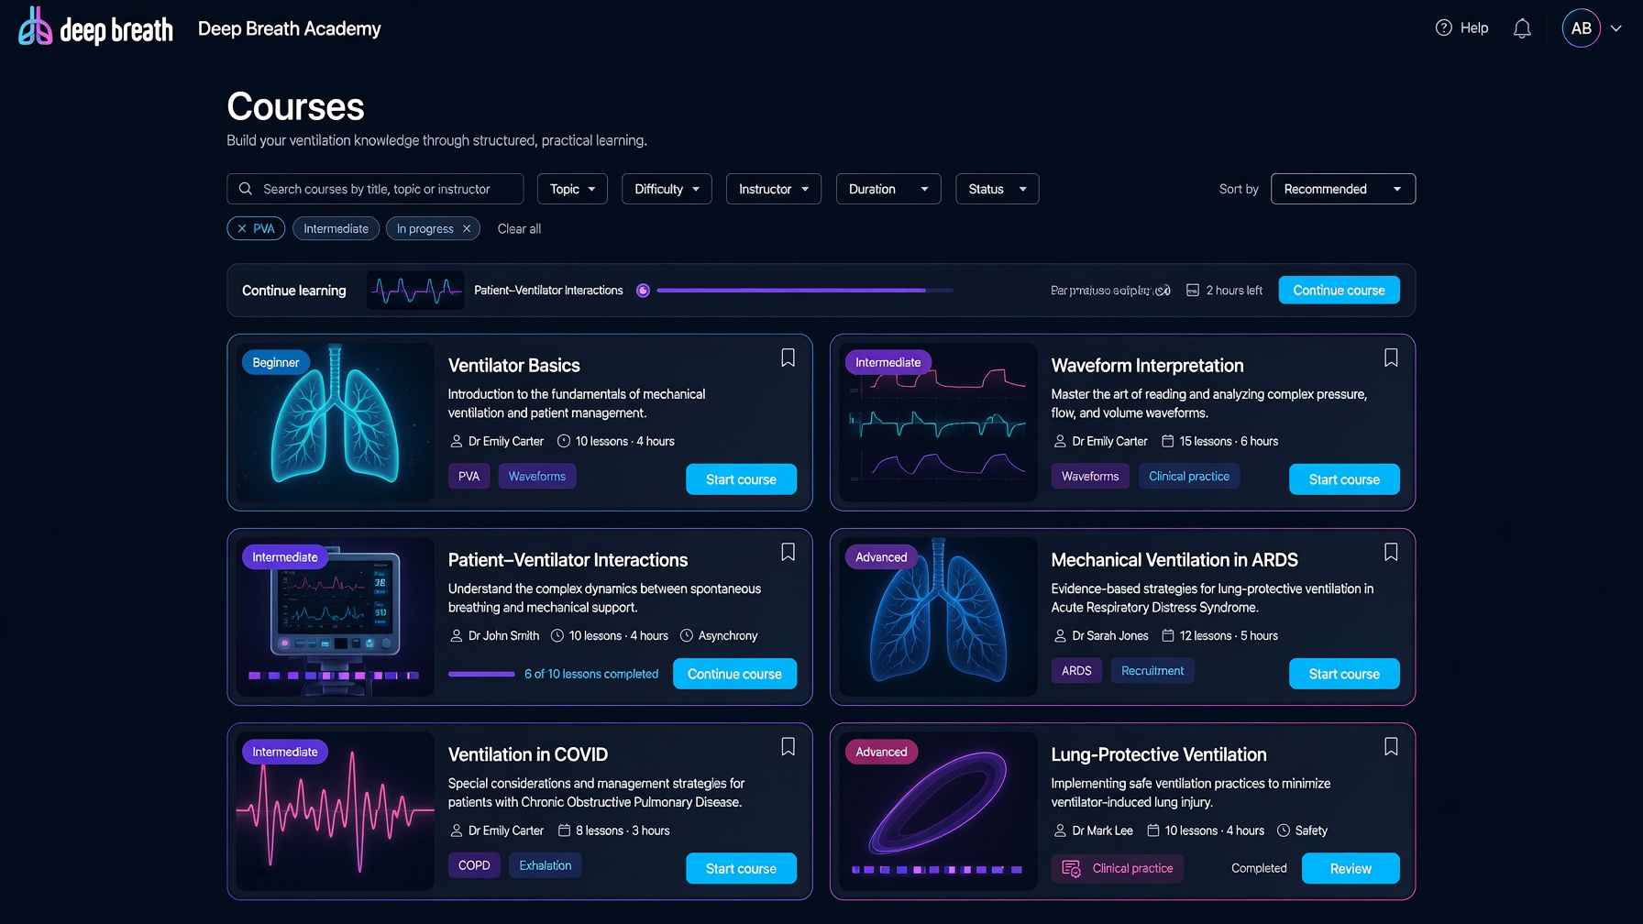
Task: Select the PVA tag on Ventilator Basics
Action: (x=469, y=477)
